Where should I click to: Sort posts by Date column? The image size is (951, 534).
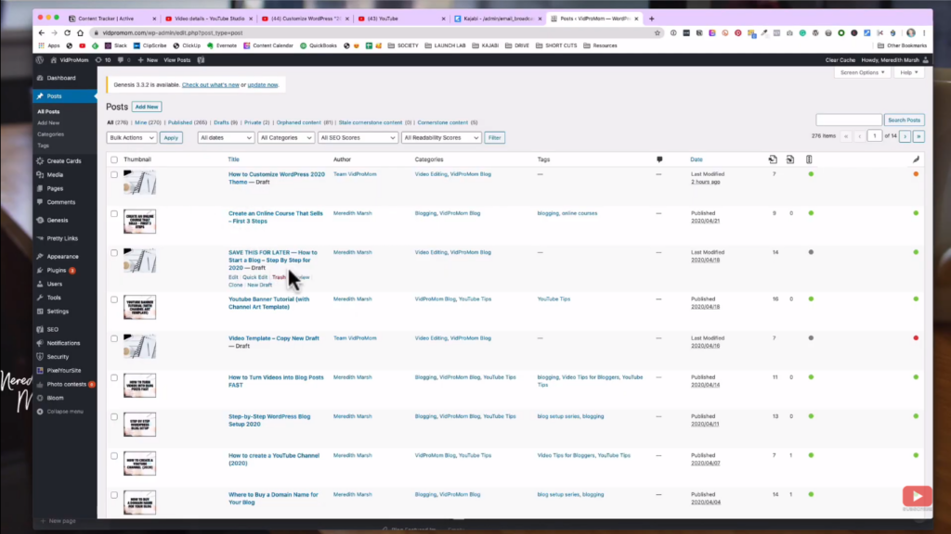(x=697, y=159)
